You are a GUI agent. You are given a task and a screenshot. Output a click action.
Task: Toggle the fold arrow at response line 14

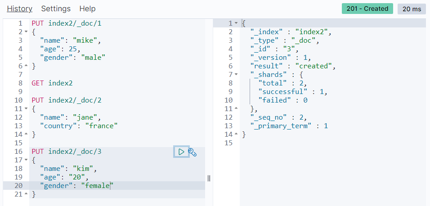point(237,134)
